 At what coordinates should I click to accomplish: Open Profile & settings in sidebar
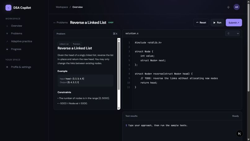click(21, 67)
